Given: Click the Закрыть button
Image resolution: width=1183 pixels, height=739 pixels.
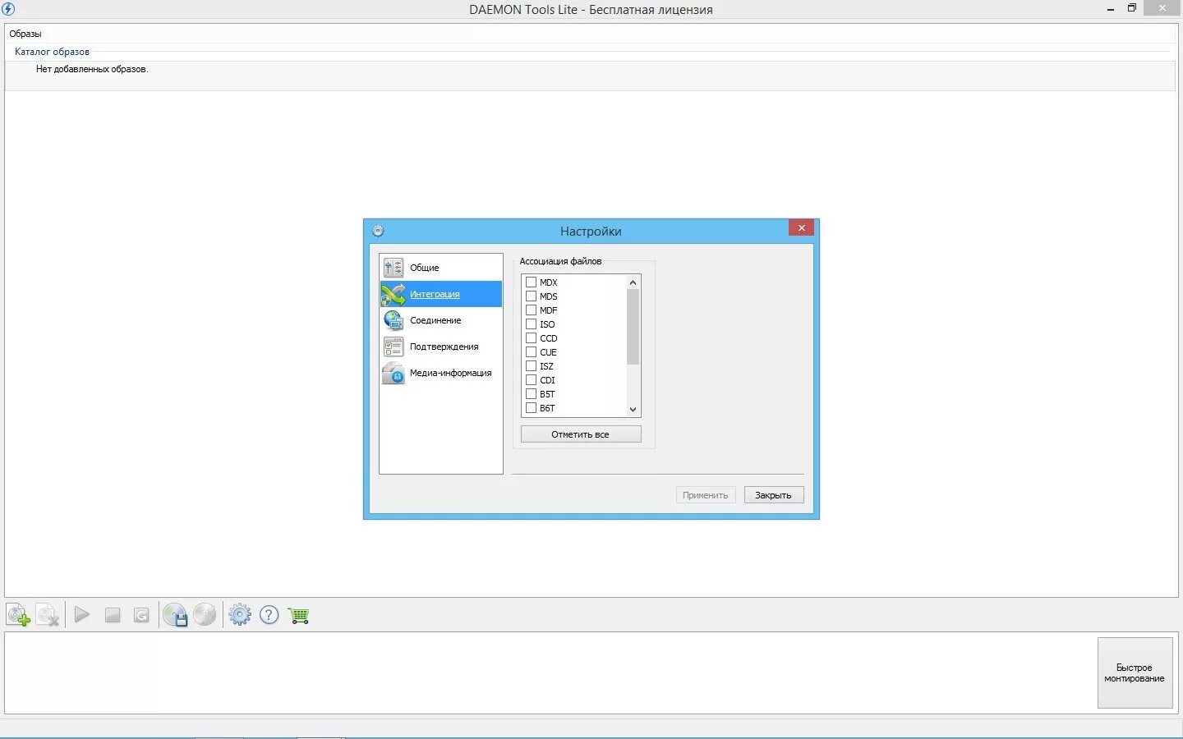Looking at the screenshot, I should 774,495.
